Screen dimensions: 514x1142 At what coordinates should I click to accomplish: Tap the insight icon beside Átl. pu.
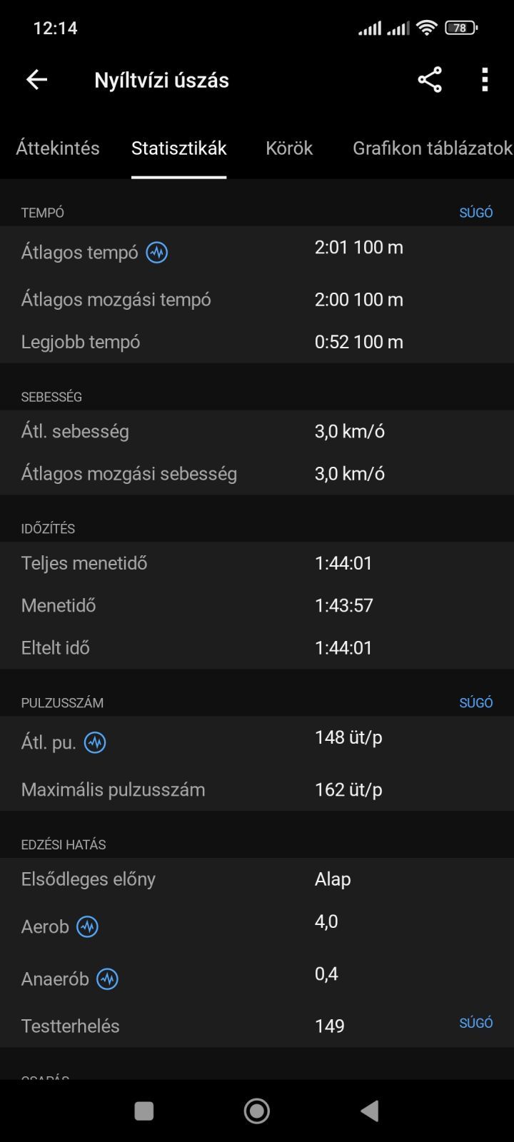pos(95,743)
